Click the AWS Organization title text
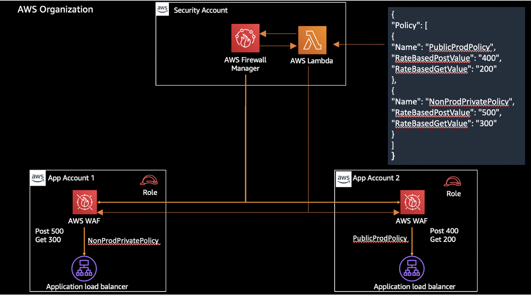Screen dimensions: 531x295 coord(55,9)
